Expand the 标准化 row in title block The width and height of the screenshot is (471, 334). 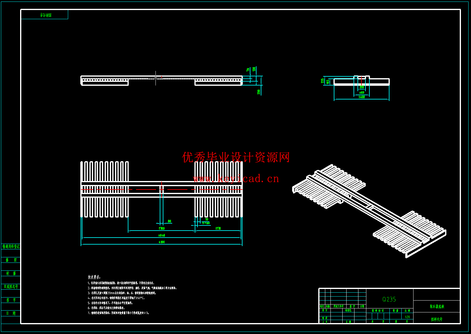pyautogui.click(x=349, y=310)
